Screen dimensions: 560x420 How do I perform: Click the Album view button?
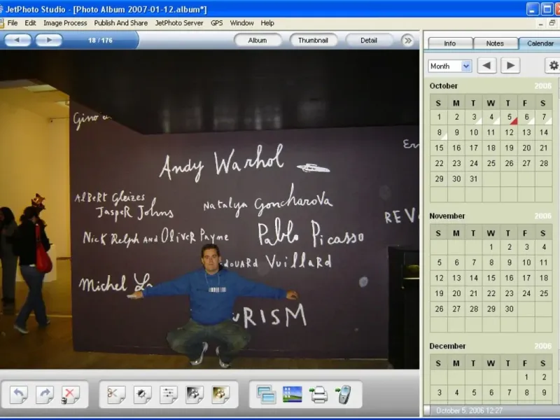(x=258, y=41)
